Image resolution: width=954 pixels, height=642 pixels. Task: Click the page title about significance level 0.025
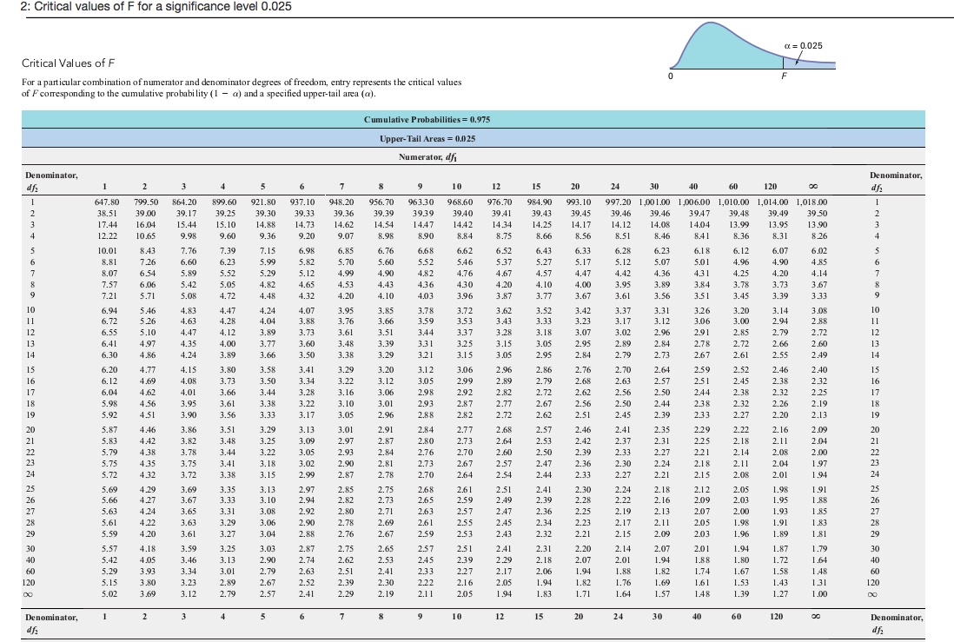coord(146,7)
